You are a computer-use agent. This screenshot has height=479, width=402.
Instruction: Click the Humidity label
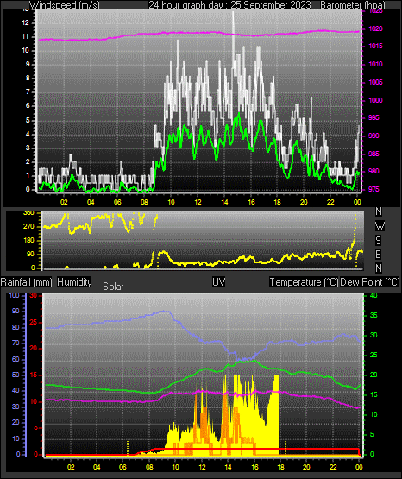74,282
